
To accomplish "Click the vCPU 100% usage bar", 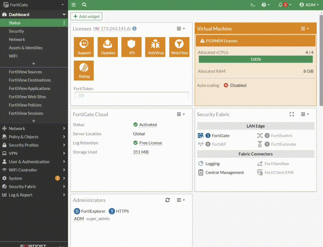I will (x=256, y=59).
